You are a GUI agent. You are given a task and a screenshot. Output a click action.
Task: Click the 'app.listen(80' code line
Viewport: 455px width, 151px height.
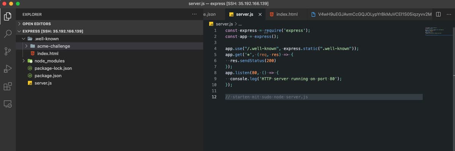point(252,73)
